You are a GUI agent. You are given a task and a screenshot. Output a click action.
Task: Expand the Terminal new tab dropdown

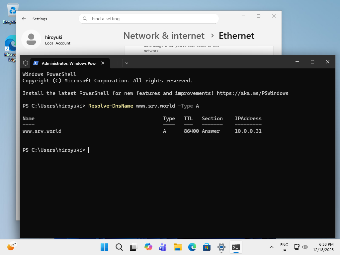pos(127,63)
